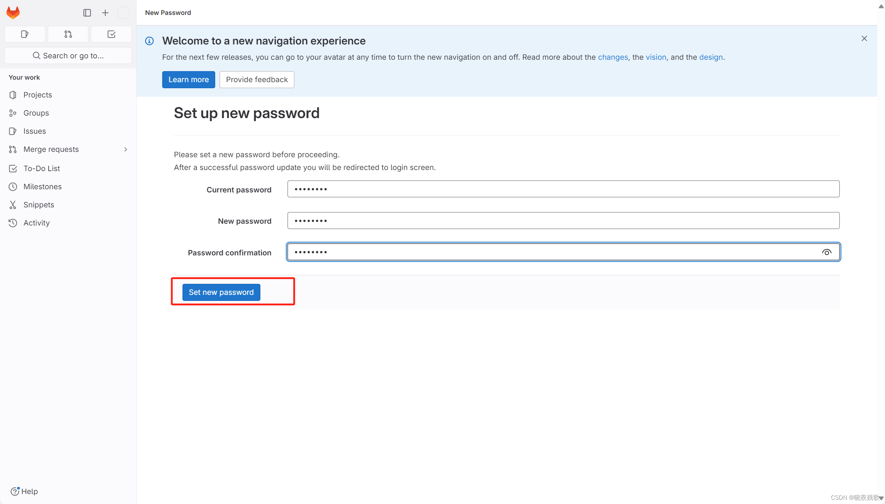
Task: Click Set new password button
Action: click(x=221, y=292)
